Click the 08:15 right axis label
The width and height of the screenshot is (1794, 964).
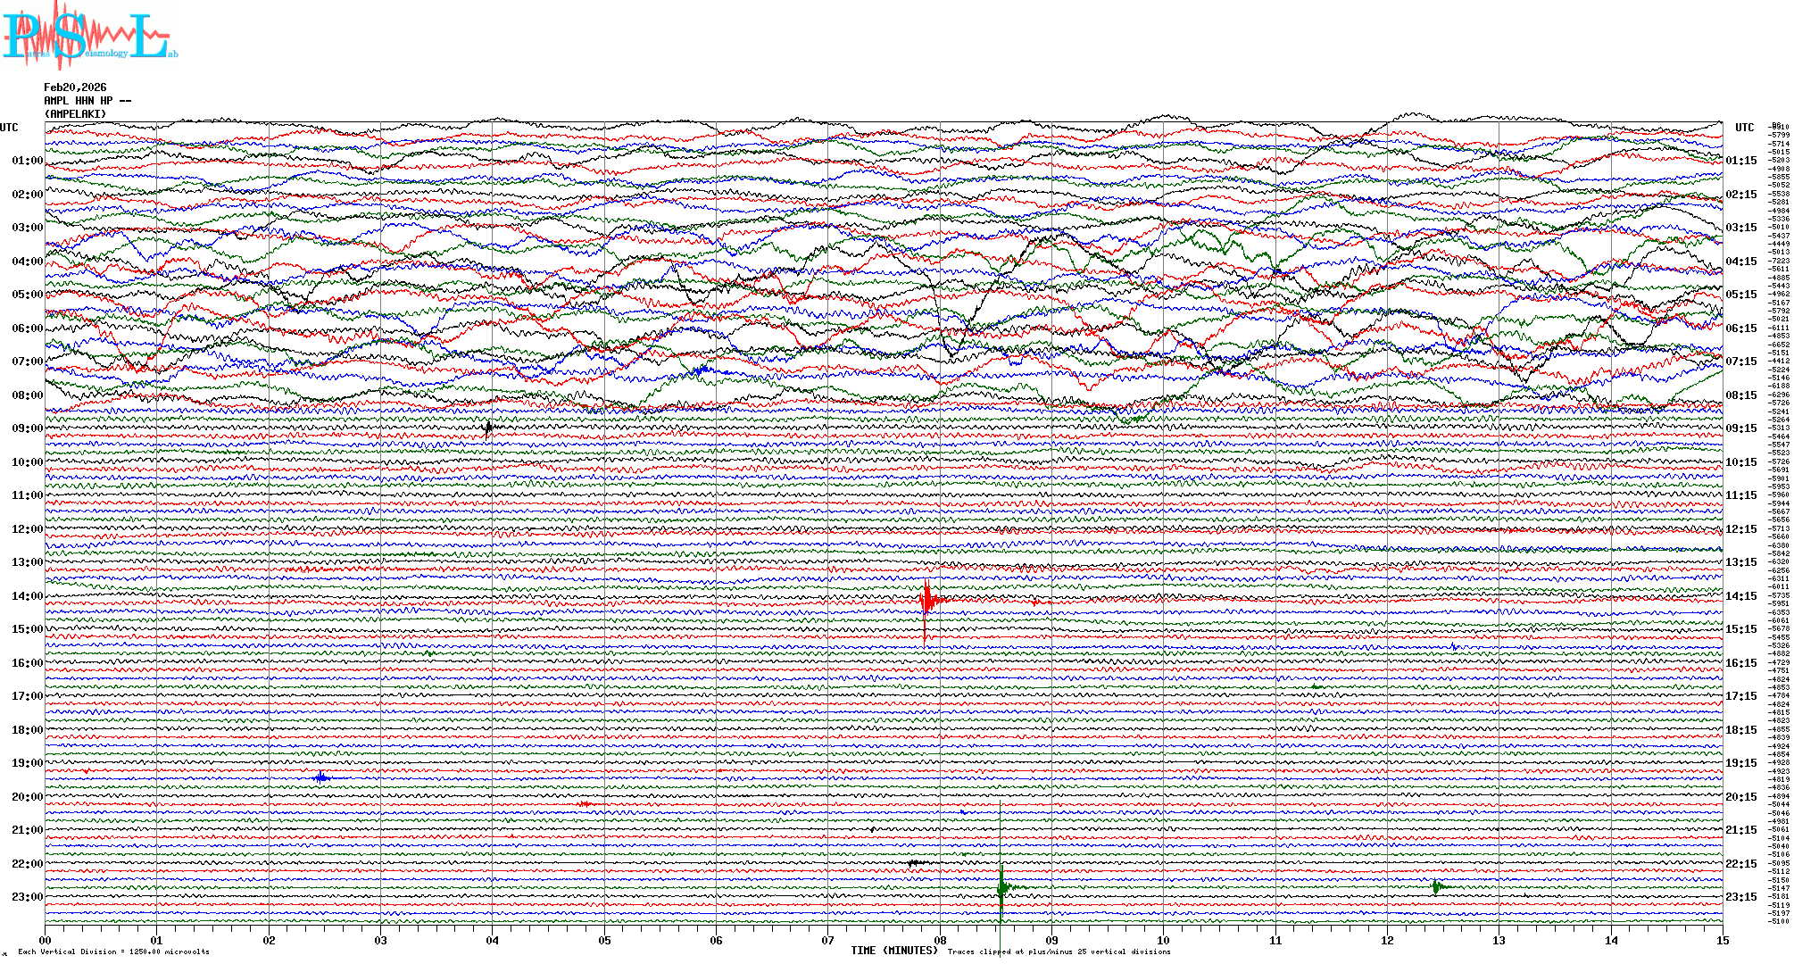(x=1740, y=395)
